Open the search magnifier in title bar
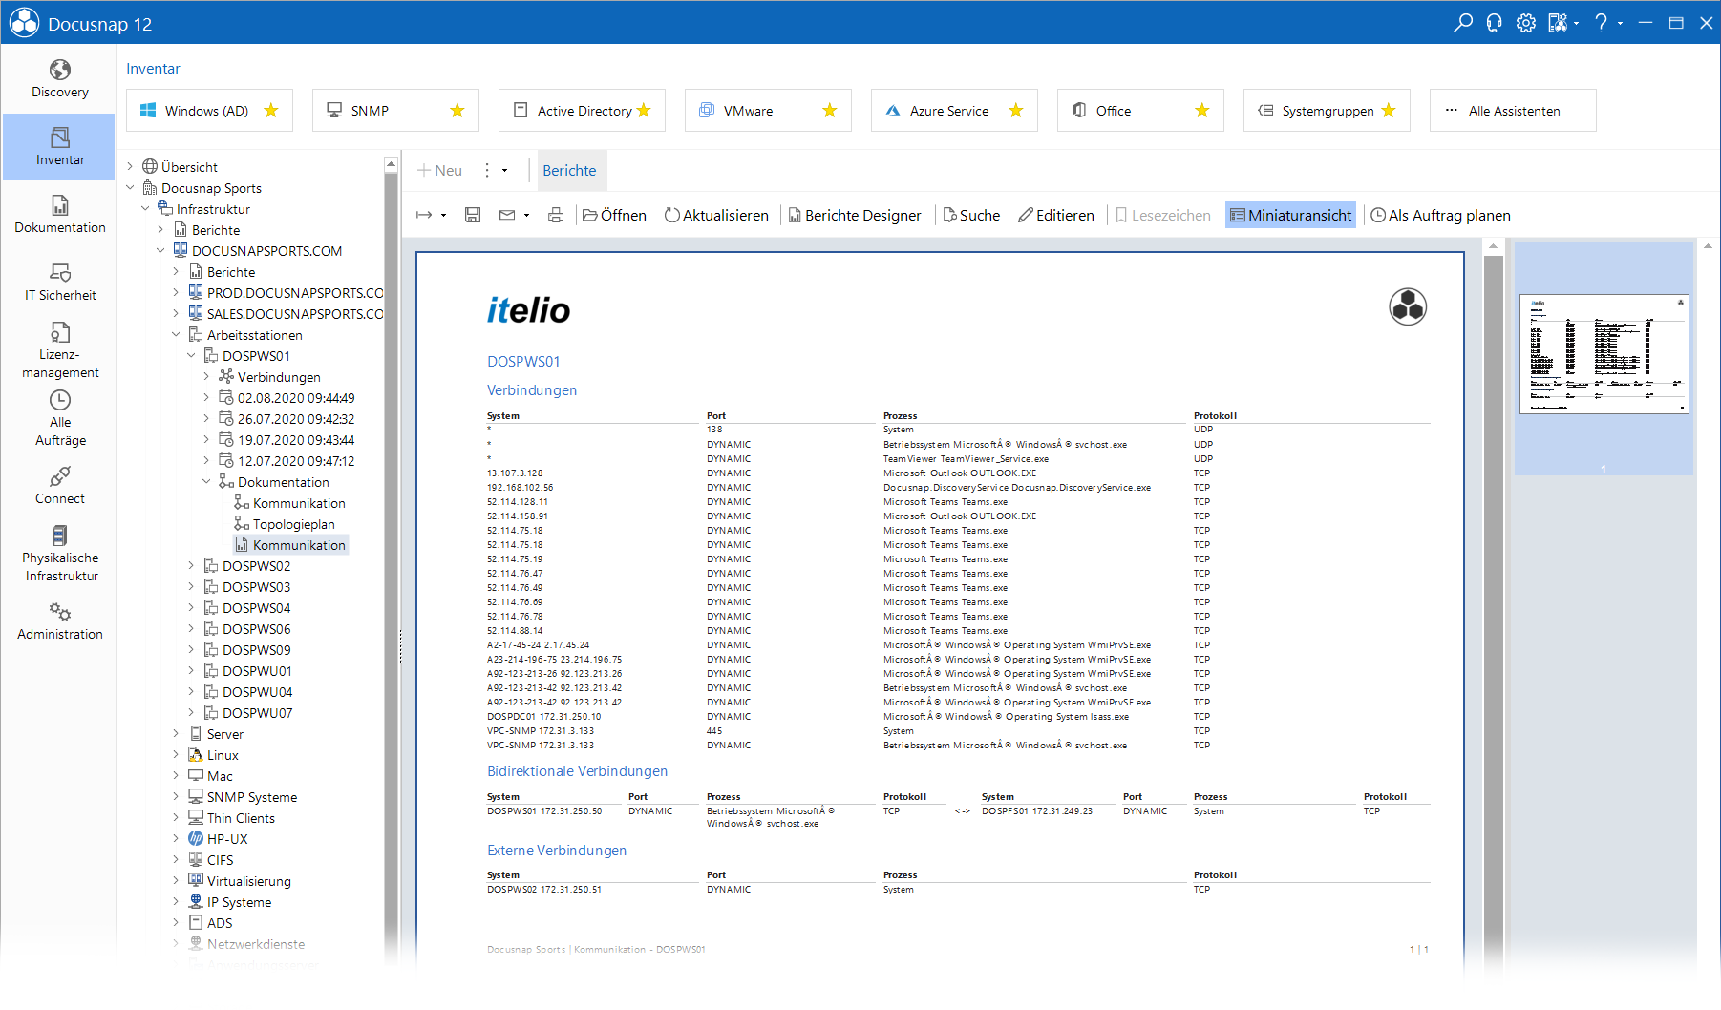The height and width of the screenshot is (1010, 1721). pyautogui.click(x=1462, y=23)
